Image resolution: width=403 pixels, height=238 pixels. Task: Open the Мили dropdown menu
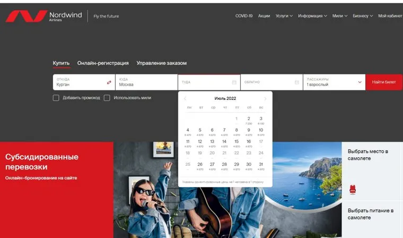tap(339, 16)
